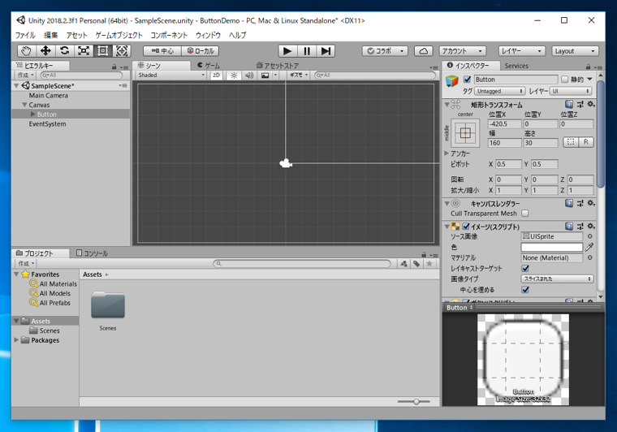This screenshot has width=617, height=432.
Task: Toggle the Fill Center checkbox
Action: click(x=525, y=290)
